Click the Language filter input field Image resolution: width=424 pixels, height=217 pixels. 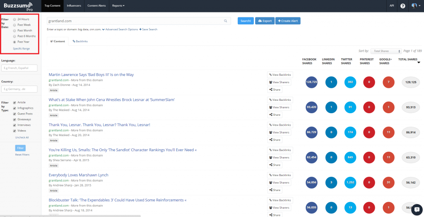point(19,68)
